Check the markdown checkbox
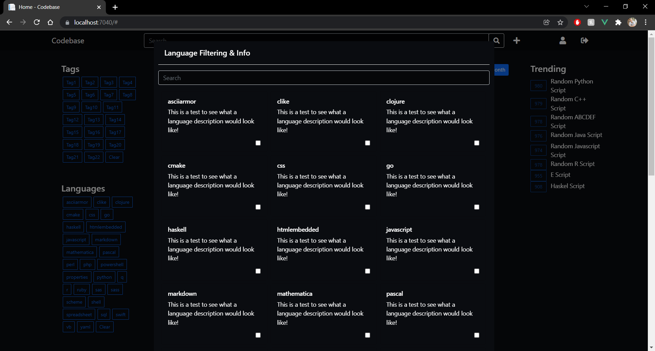Image resolution: width=655 pixels, height=351 pixels. click(258, 335)
